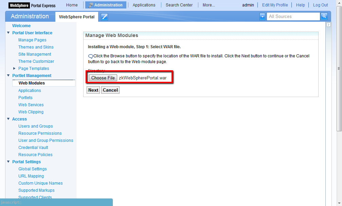The image size is (342, 206).
Task: Click the Access heading link
Action: 19,119
